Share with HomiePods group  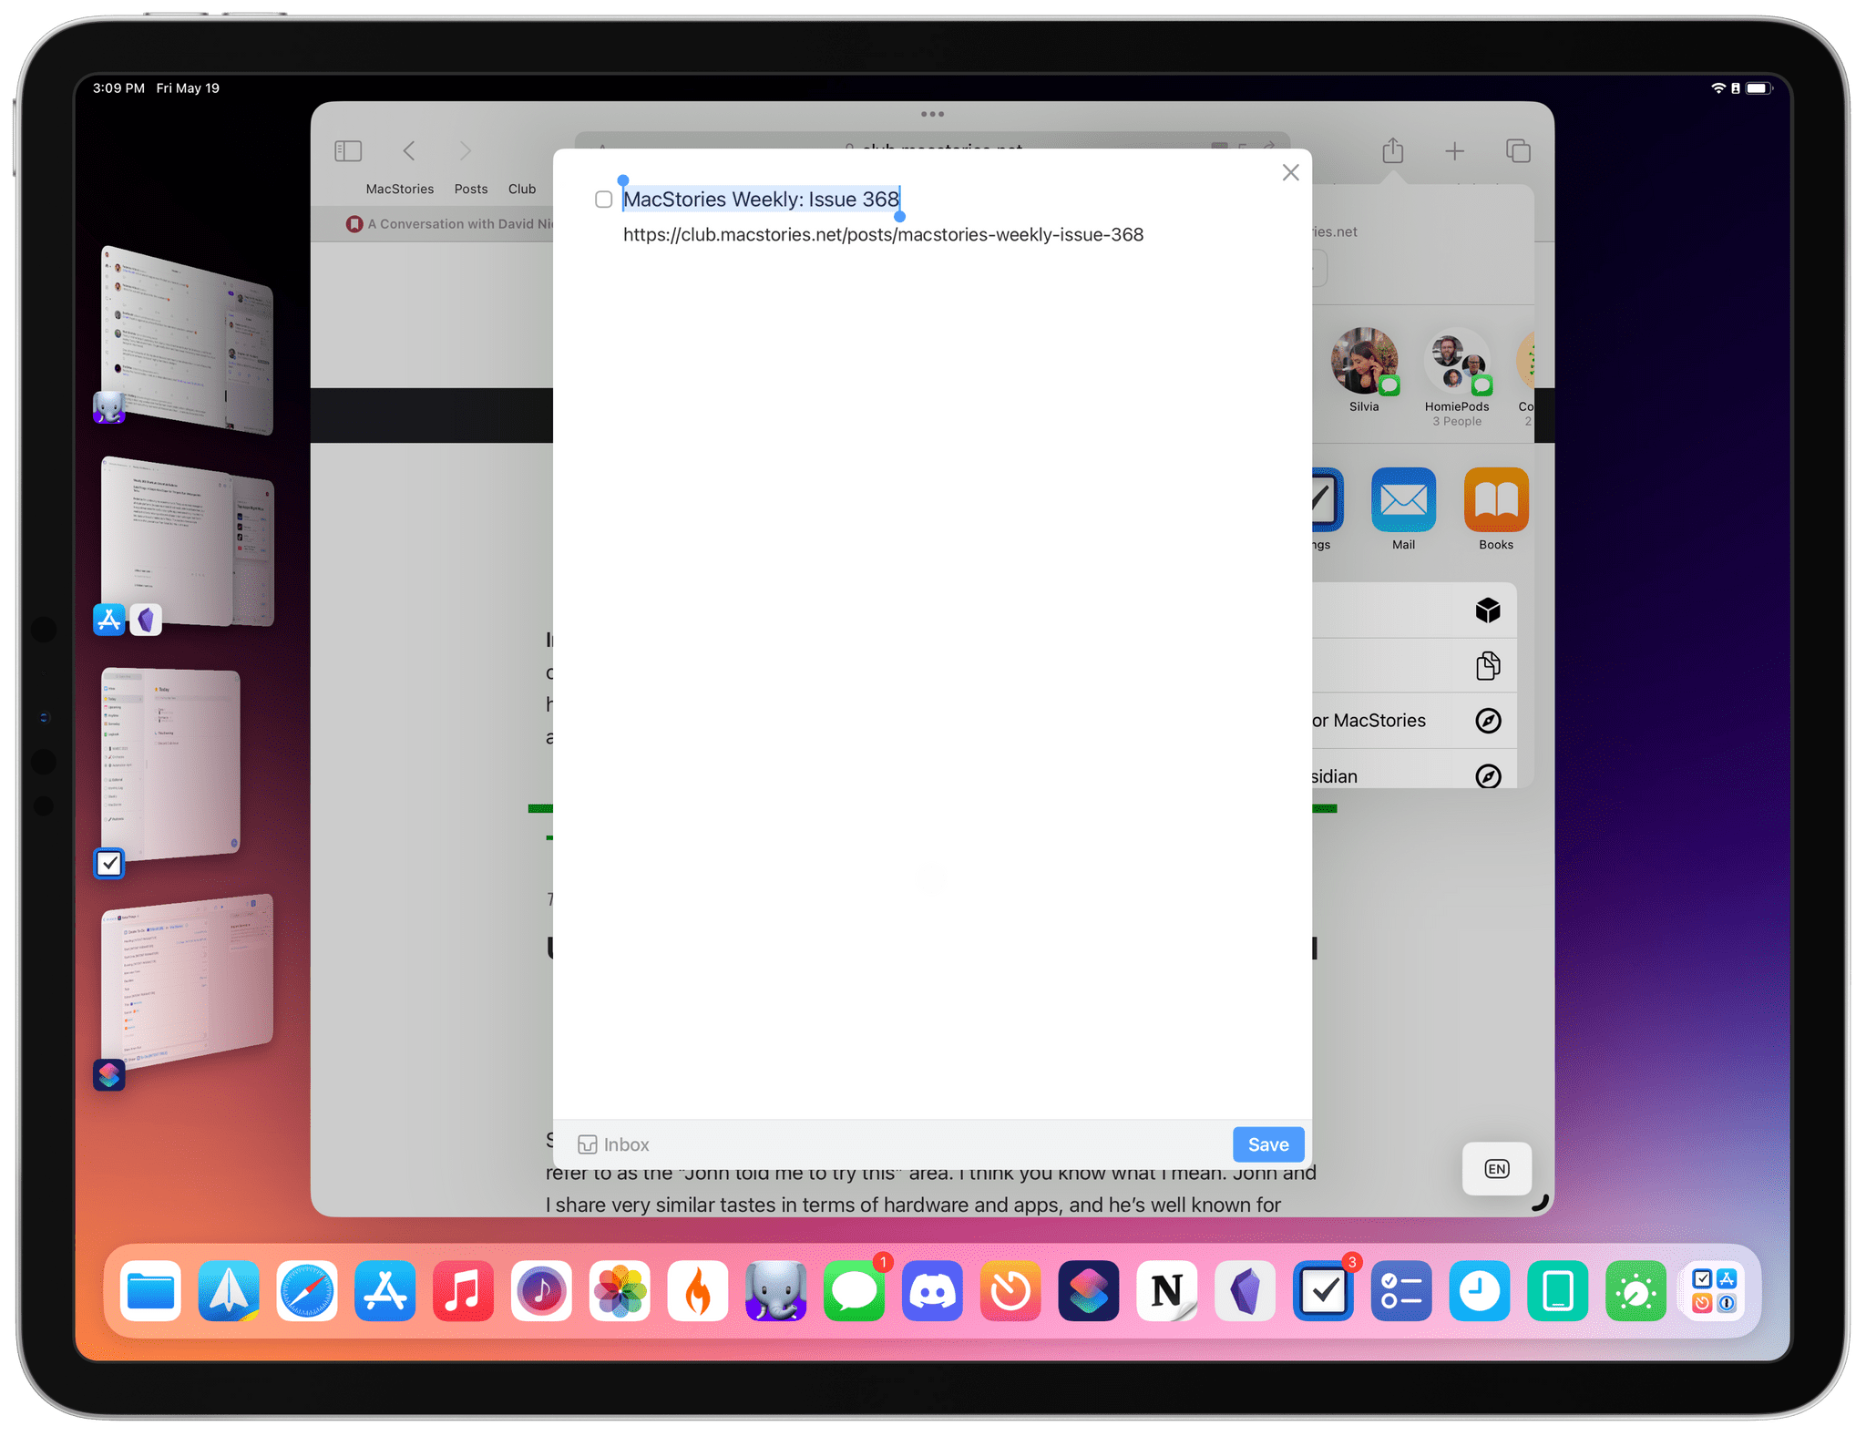[x=1456, y=376]
